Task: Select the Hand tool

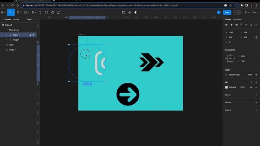Action: (x=52, y=13)
